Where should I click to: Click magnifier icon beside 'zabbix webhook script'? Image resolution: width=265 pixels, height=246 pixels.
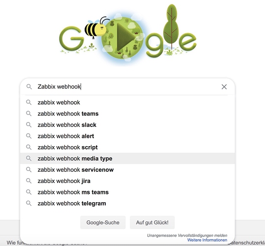(x=29, y=147)
